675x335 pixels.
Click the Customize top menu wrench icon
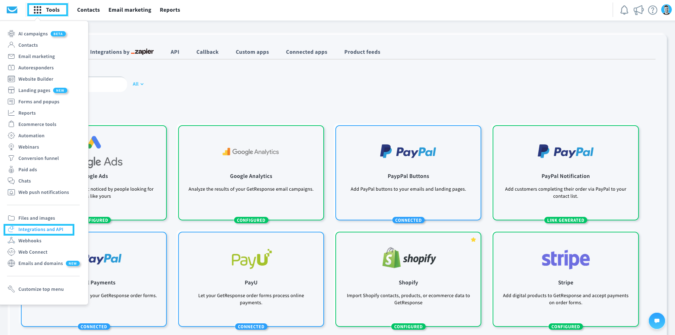click(x=11, y=289)
